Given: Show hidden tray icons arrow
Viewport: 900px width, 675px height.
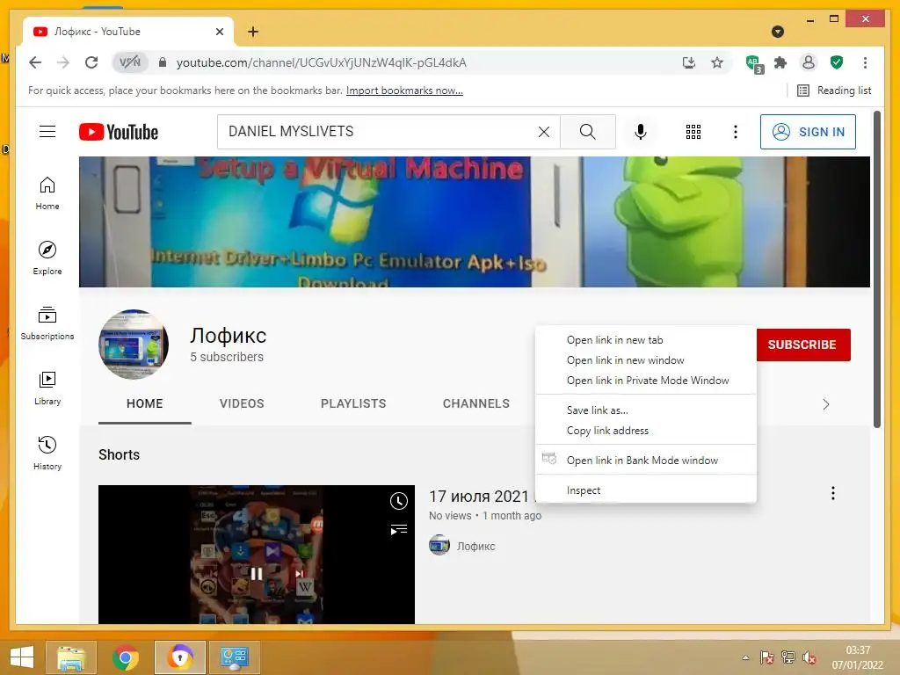Looking at the screenshot, I should pyautogui.click(x=745, y=657).
